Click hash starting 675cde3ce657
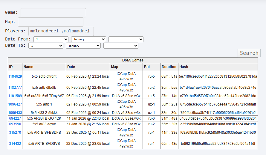This screenshot has height=155, width=266. [x=218, y=104]
